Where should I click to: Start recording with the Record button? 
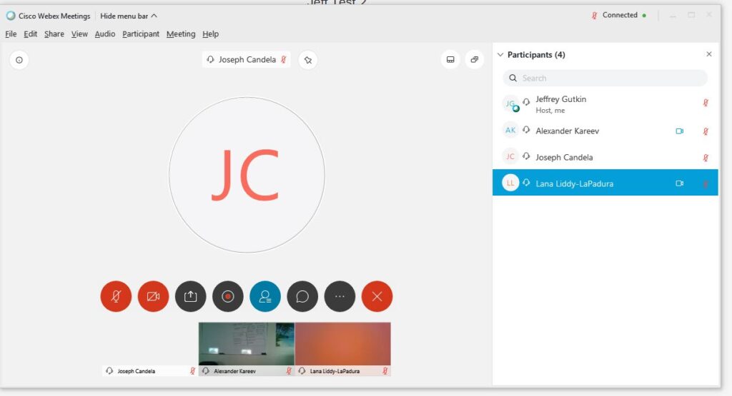click(x=228, y=297)
